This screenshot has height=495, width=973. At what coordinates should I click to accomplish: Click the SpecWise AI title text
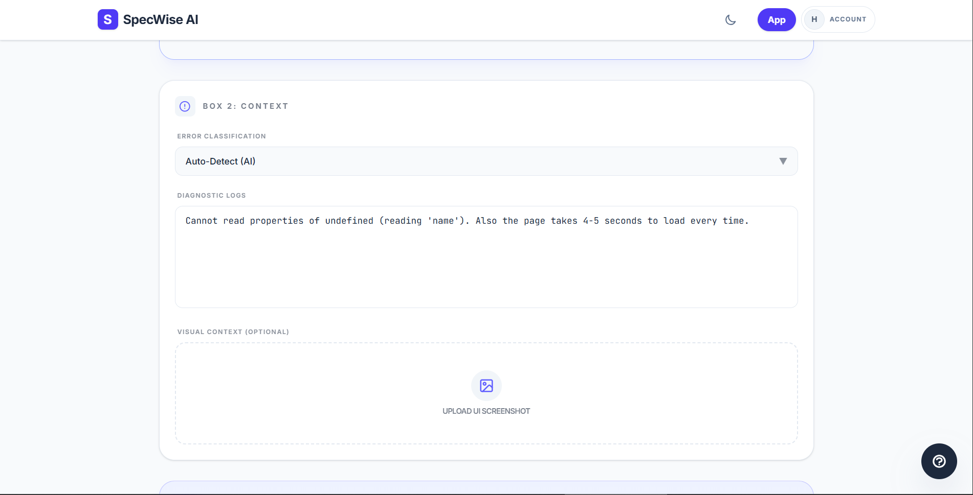[x=161, y=19]
